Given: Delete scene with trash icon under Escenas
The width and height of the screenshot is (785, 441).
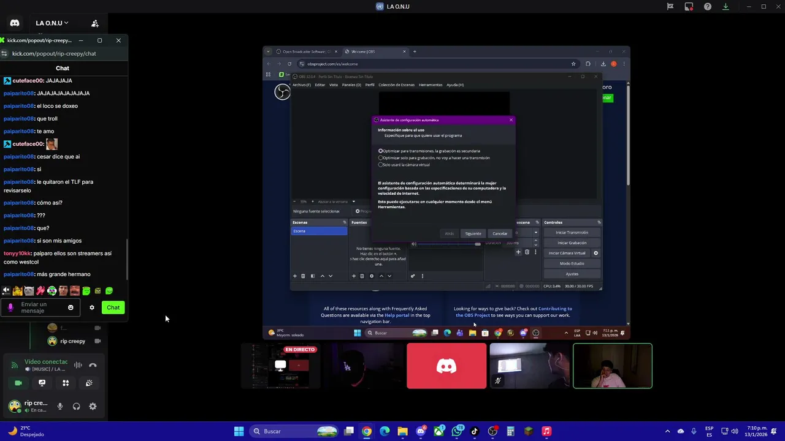Looking at the screenshot, I should (x=303, y=276).
